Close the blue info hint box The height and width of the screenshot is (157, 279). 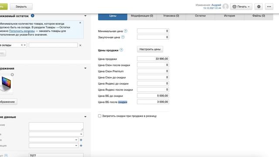pyautogui.click(x=80, y=23)
